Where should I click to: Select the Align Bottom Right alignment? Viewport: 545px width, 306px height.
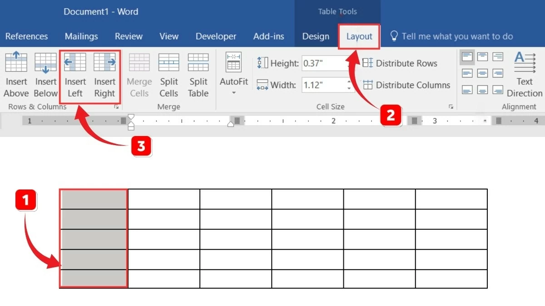point(498,90)
